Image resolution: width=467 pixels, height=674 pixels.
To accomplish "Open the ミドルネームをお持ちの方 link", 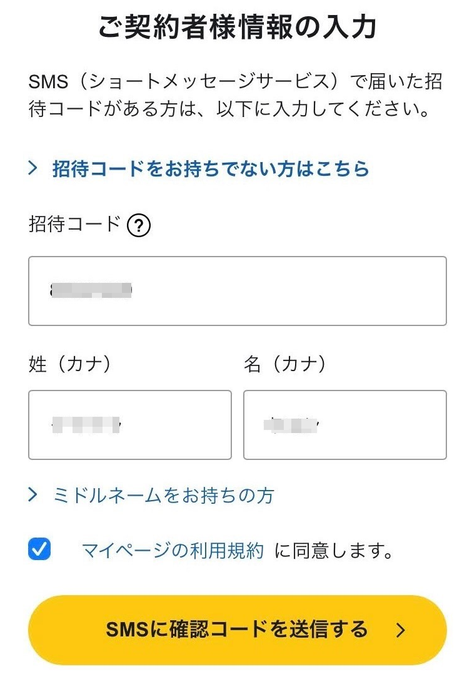I will pyautogui.click(x=164, y=496).
